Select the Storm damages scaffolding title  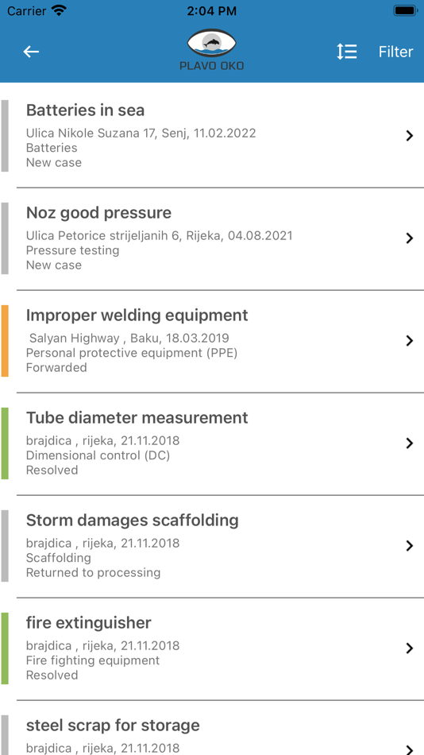(133, 521)
